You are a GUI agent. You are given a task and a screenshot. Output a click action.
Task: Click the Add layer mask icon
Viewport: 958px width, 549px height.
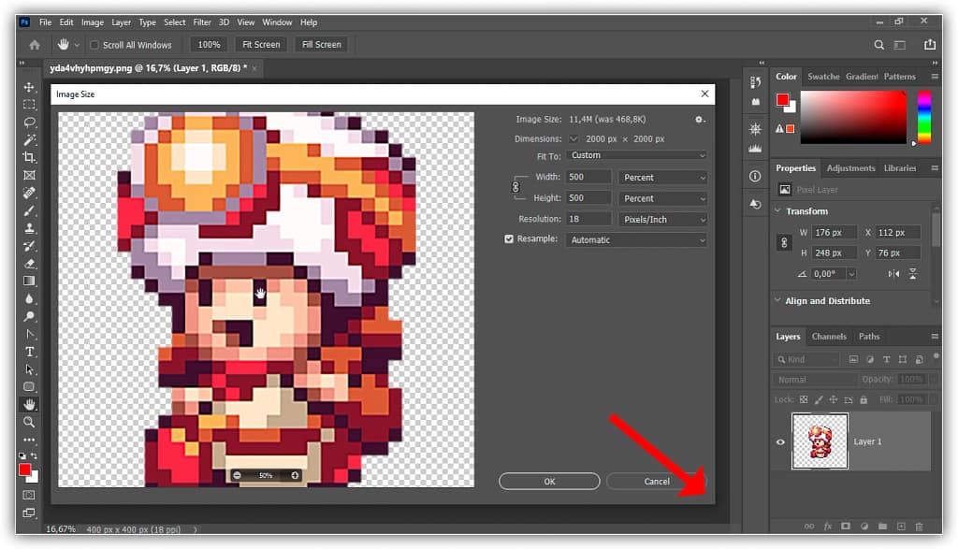(x=846, y=527)
